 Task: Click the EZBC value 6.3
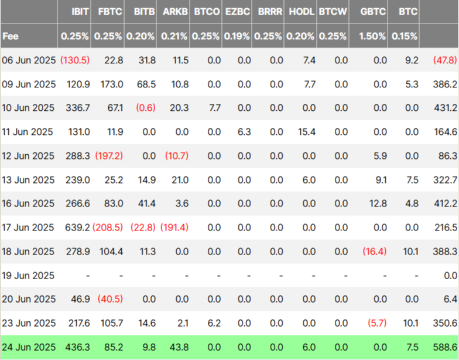point(244,132)
